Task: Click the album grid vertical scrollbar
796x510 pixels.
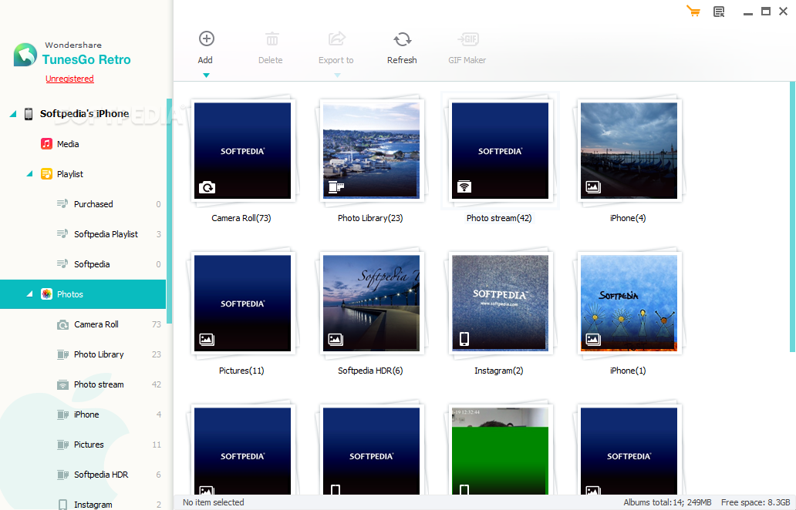Action: [x=792, y=216]
